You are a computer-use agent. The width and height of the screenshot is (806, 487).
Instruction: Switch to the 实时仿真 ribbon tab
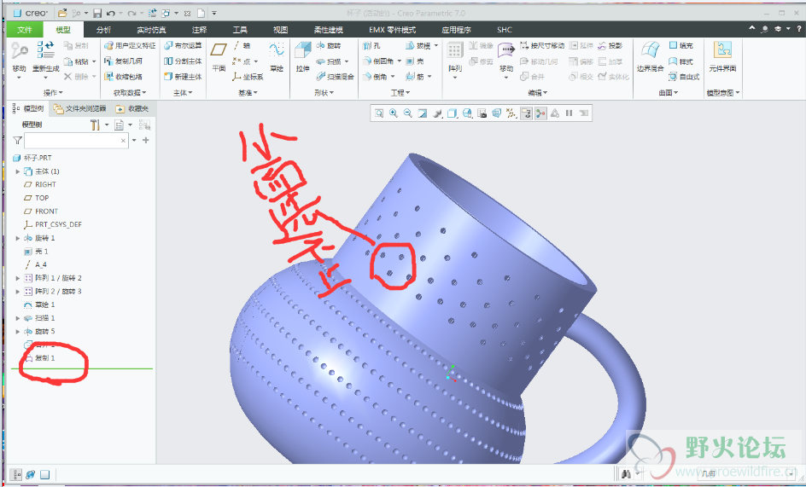click(x=151, y=30)
